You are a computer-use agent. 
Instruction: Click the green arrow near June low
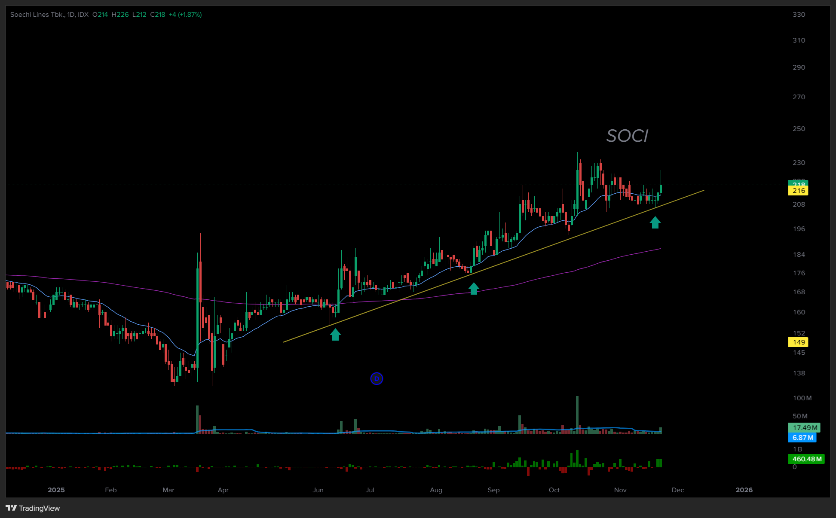point(335,334)
